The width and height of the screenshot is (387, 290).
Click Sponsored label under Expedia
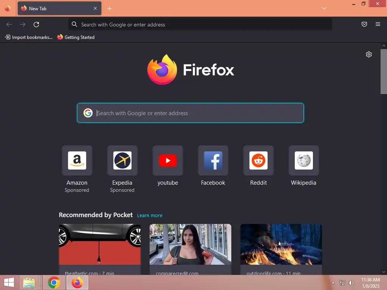coord(122,190)
